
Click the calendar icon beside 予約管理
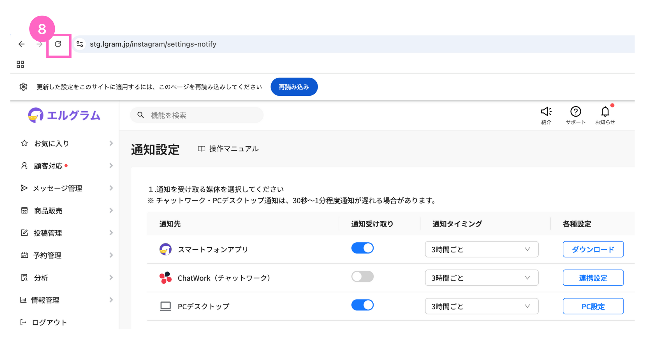click(24, 255)
